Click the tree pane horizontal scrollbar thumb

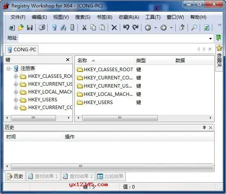[x=33, y=118]
